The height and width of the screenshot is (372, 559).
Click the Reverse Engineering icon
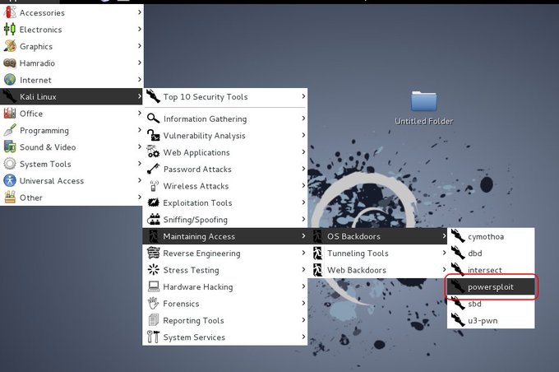[153, 253]
